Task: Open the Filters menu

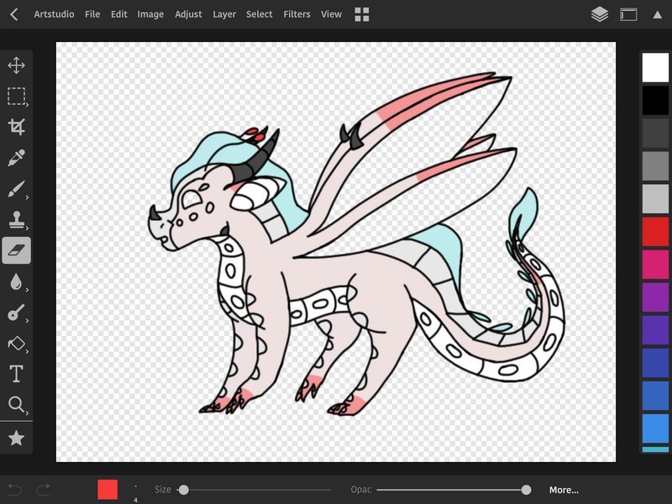Action: point(297,14)
